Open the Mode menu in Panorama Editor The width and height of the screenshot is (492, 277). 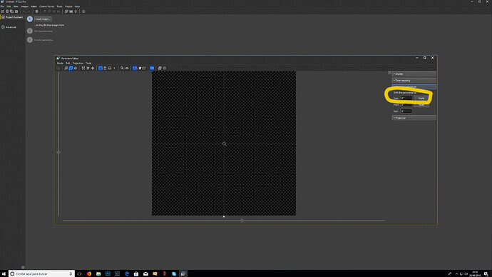pos(60,63)
